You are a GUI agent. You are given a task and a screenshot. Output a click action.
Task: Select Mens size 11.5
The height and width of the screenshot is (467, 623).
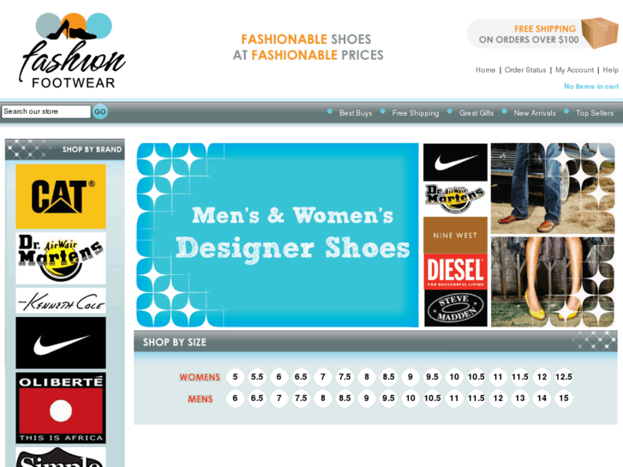point(476,398)
